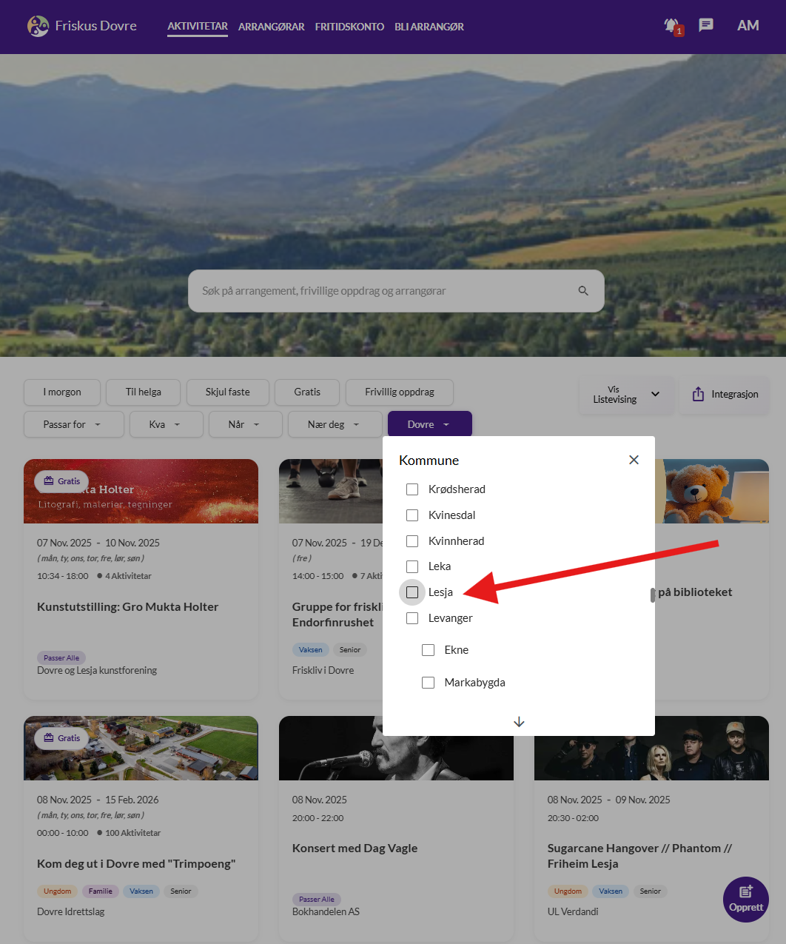Expand the Passar for dropdown
The image size is (786, 944).
pyautogui.click(x=71, y=424)
